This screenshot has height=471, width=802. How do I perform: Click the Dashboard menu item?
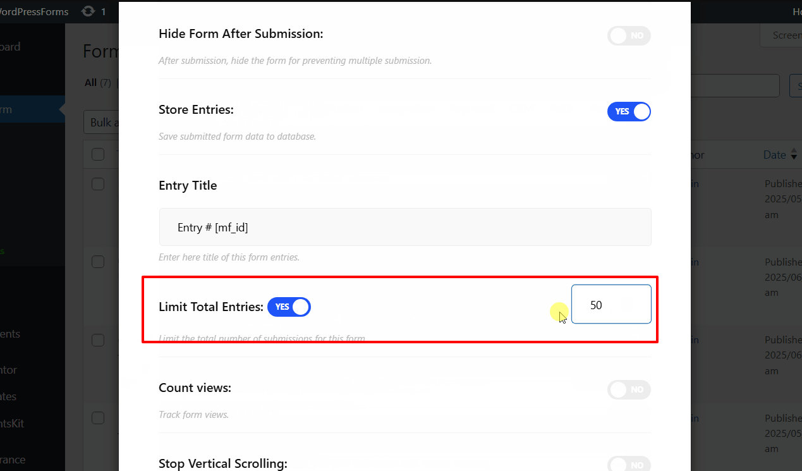pos(11,46)
